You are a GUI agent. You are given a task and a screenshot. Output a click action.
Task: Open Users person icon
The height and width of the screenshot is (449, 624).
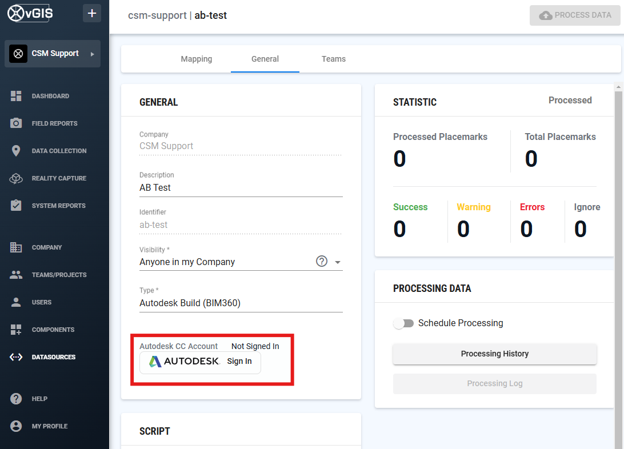coord(16,302)
